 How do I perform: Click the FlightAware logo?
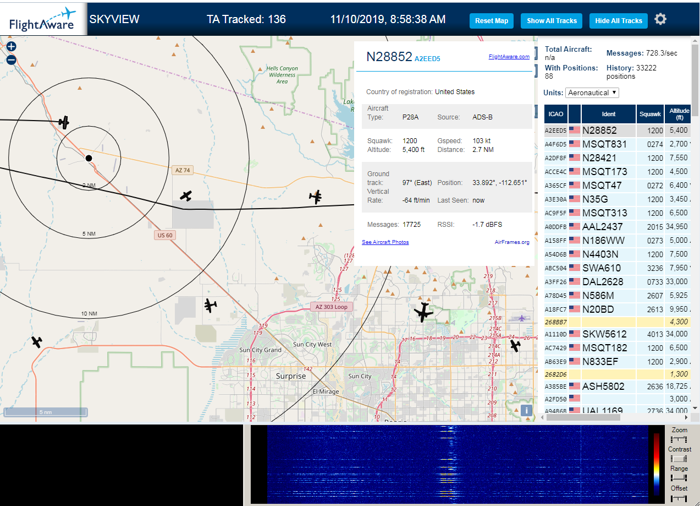point(43,20)
